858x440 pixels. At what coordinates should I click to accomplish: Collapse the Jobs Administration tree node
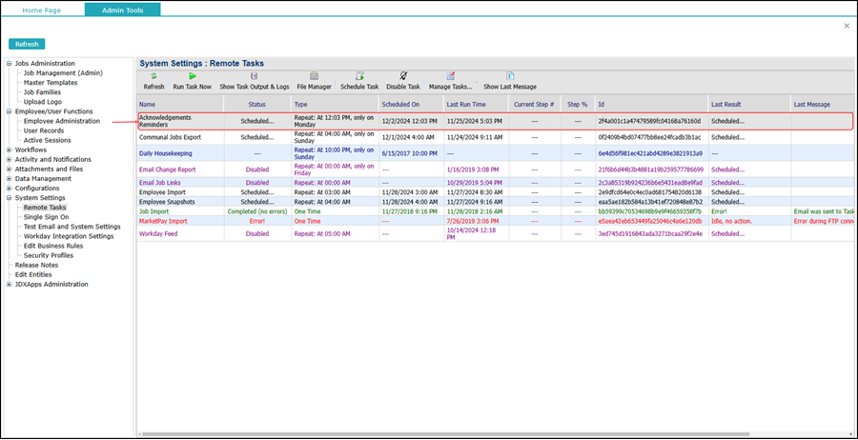click(x=10, y=64)
